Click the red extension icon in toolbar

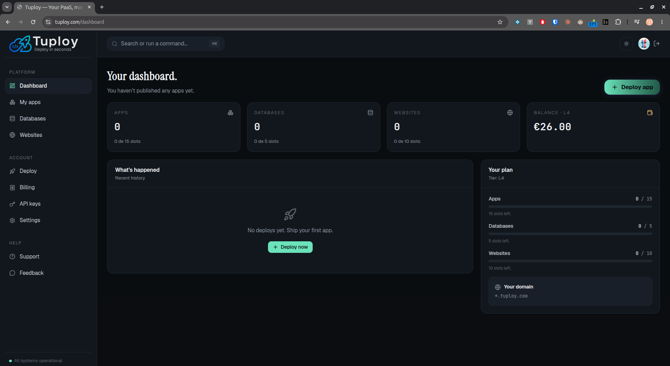click(543, 22)
